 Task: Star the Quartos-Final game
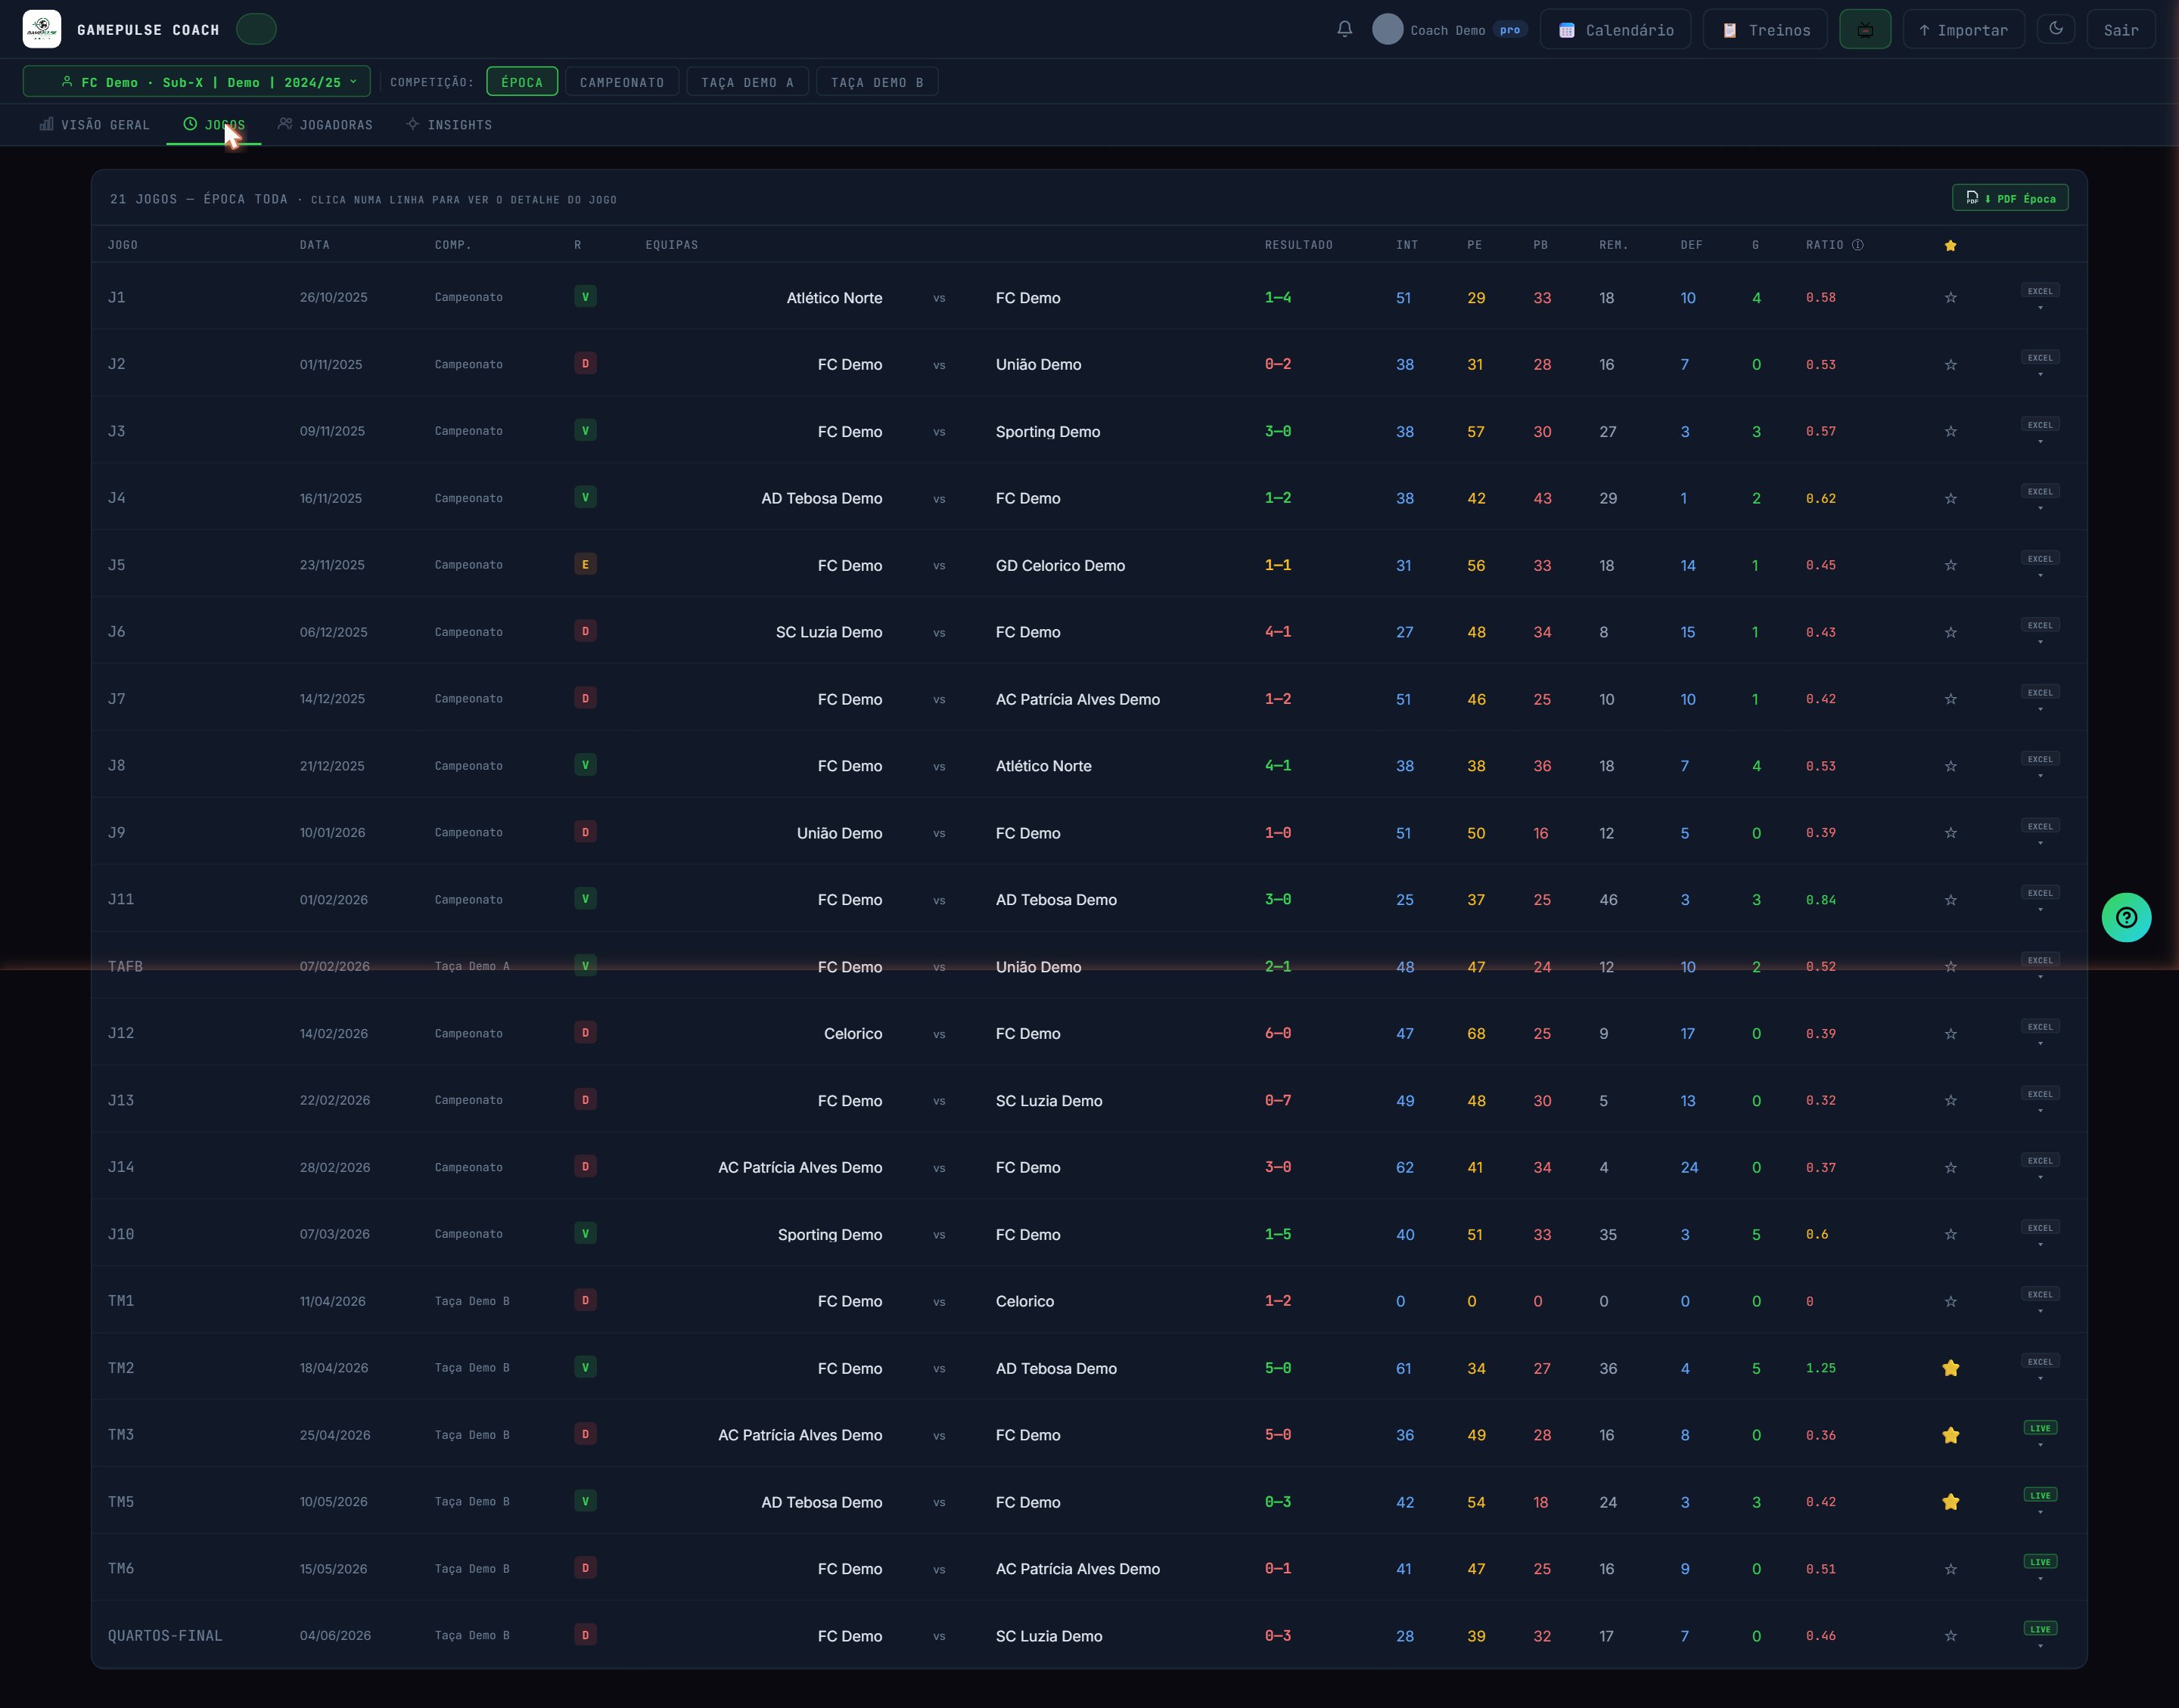tap(1950, 1636)
